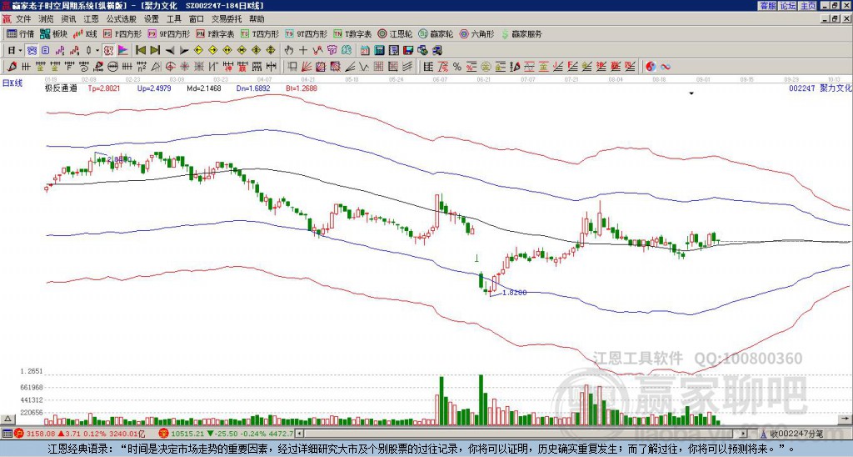Select the red star burst tool
Screen dimensions: 853x457
tap(184, 67)
